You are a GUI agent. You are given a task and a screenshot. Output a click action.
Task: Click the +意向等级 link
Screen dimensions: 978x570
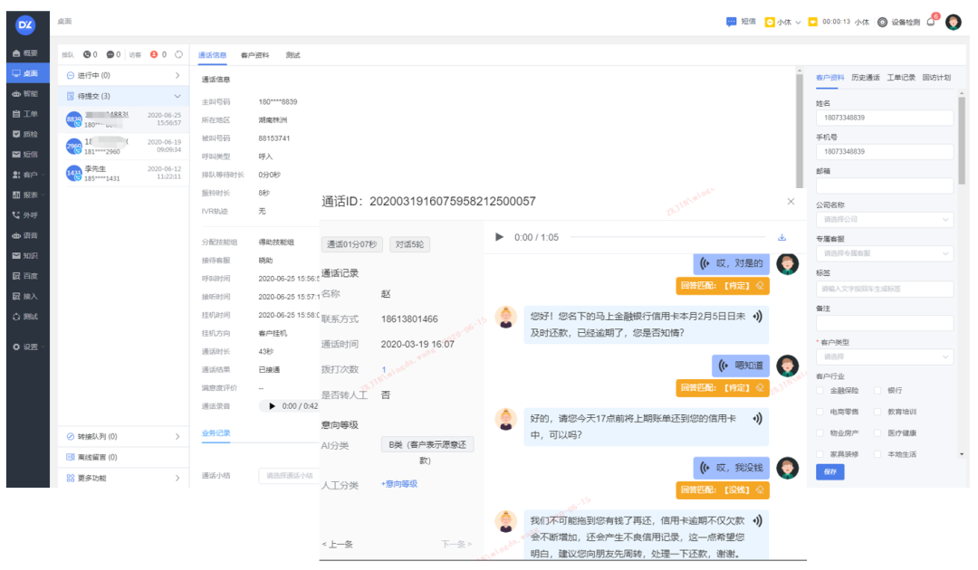click(x=398, y=484)
